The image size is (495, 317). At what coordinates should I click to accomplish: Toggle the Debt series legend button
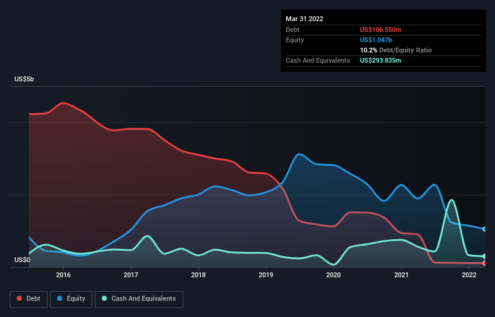(x=28, y=299)
